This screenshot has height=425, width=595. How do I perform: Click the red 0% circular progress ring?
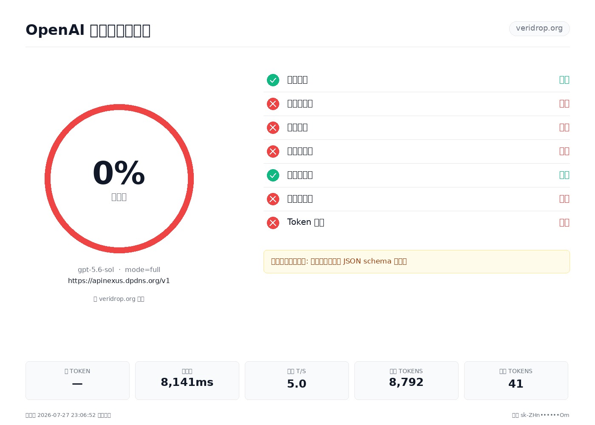(x=119, y=178)
